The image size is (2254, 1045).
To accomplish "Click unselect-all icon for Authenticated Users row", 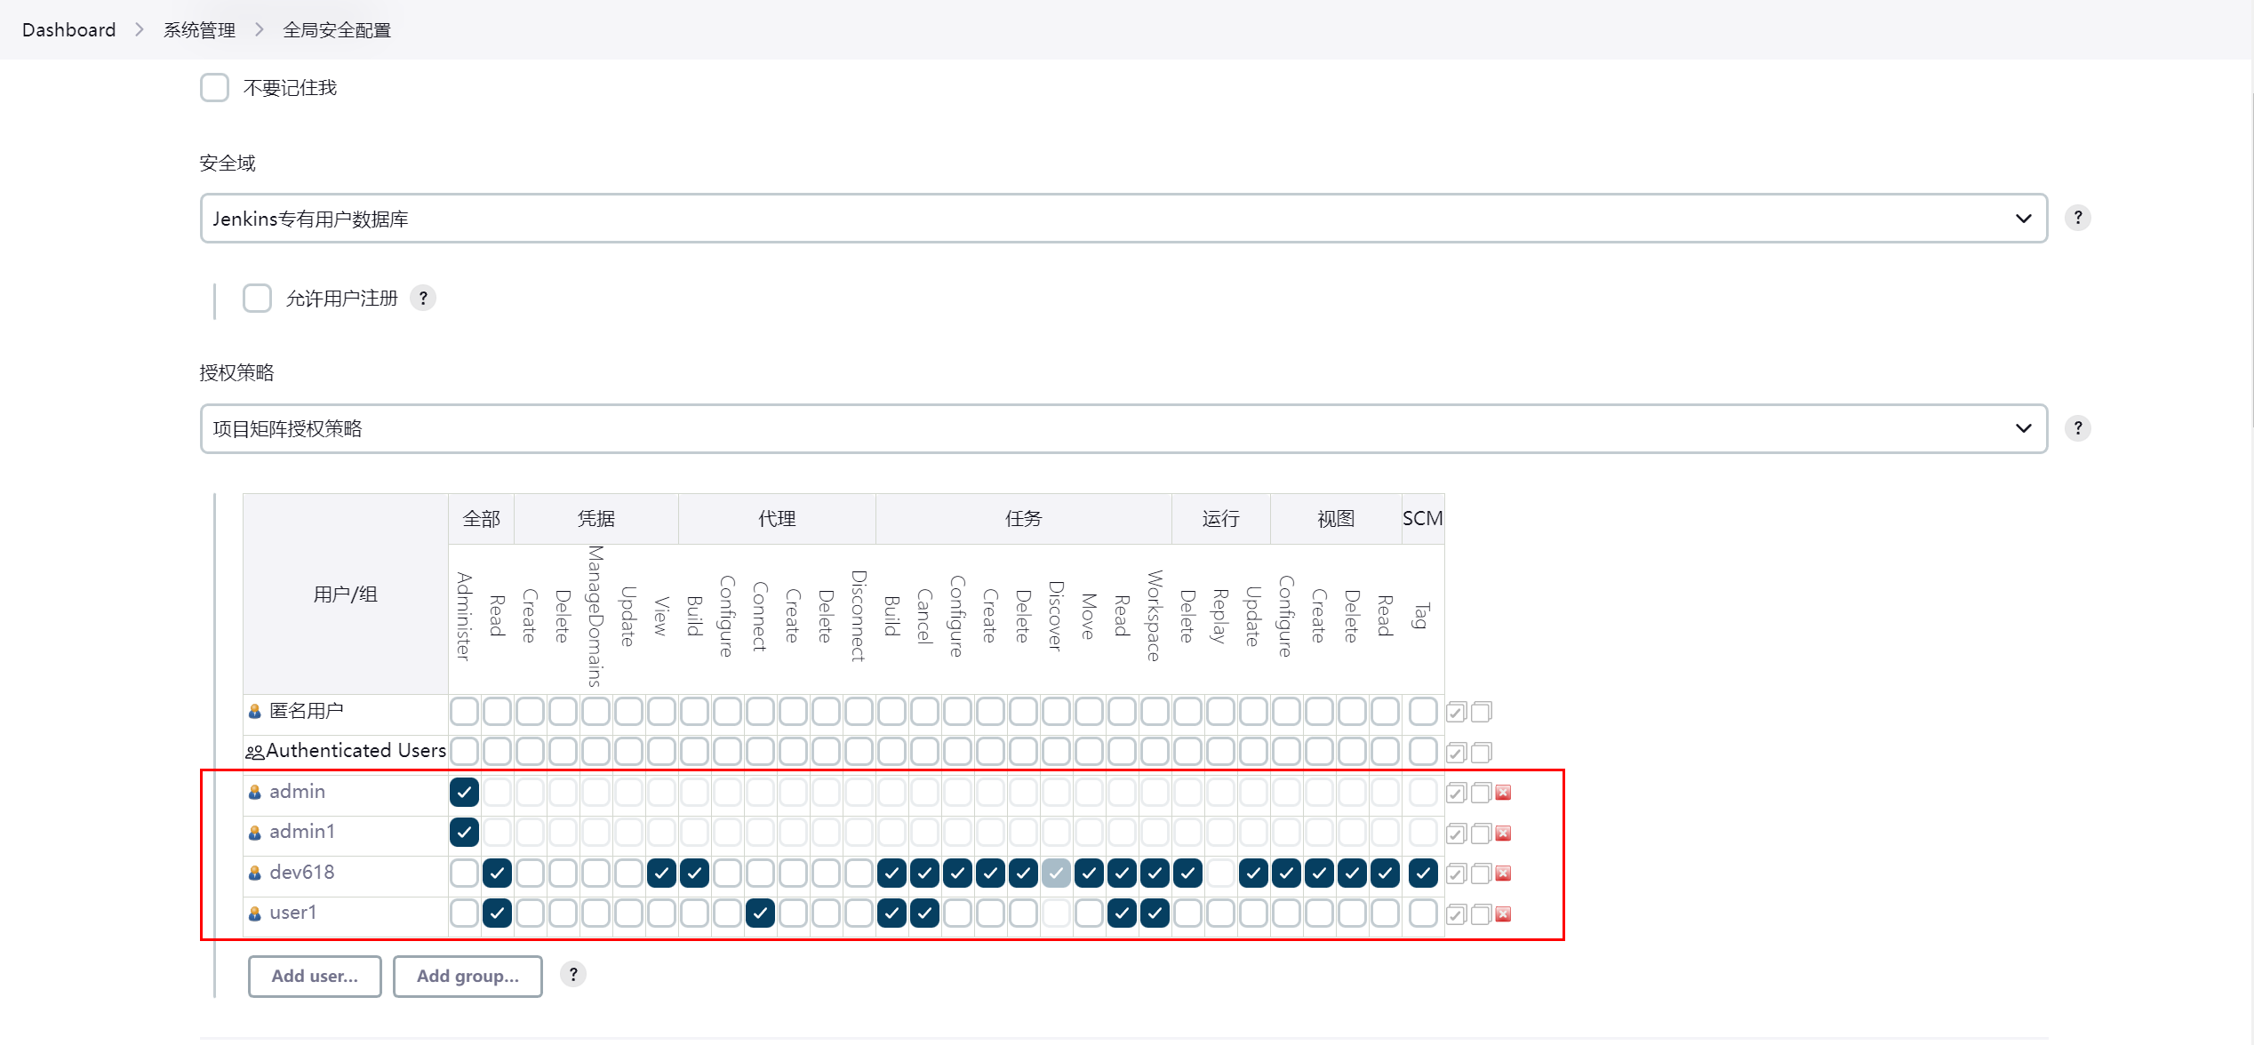I will (1481, 753).
